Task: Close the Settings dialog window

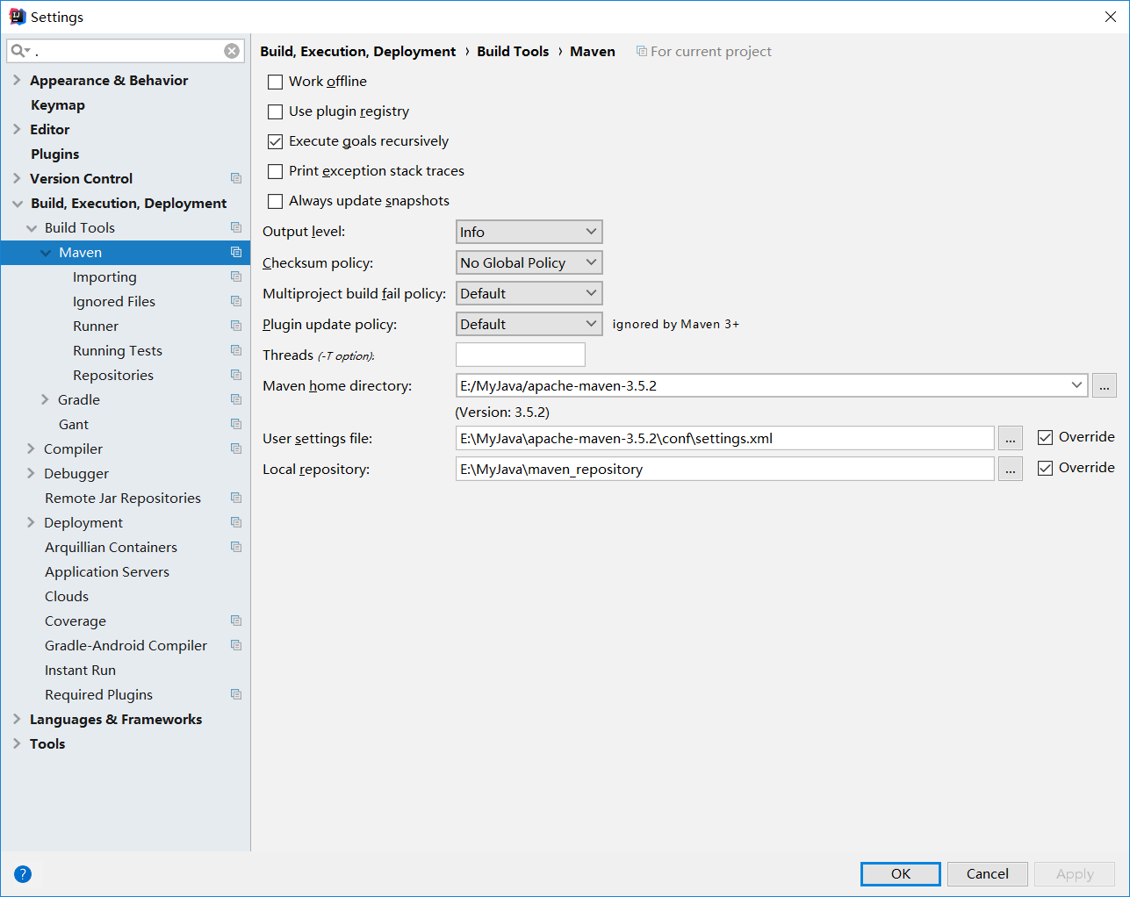Action: (x=1110, y=17)
